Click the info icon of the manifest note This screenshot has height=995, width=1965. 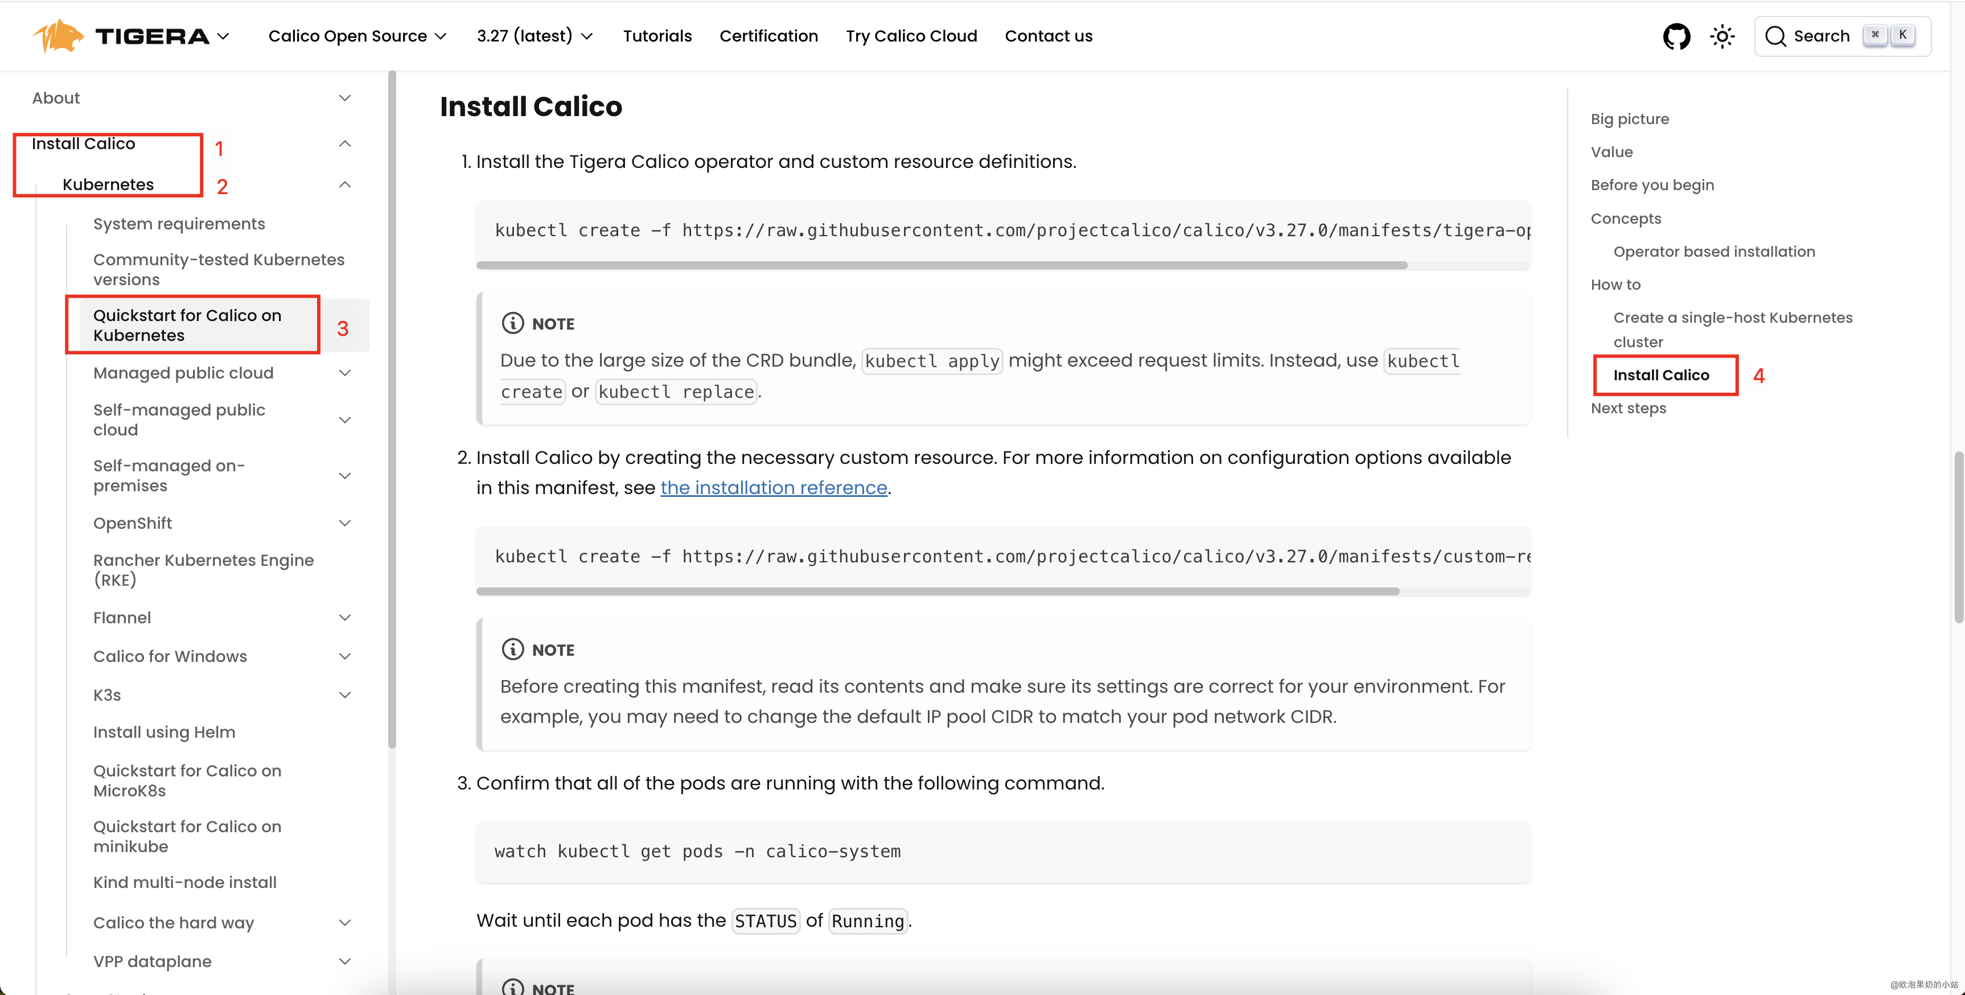pyautogui.click(x=513, y=649)
